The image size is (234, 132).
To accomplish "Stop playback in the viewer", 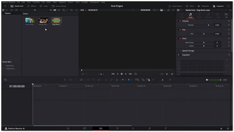I will (x=122, y=74).
